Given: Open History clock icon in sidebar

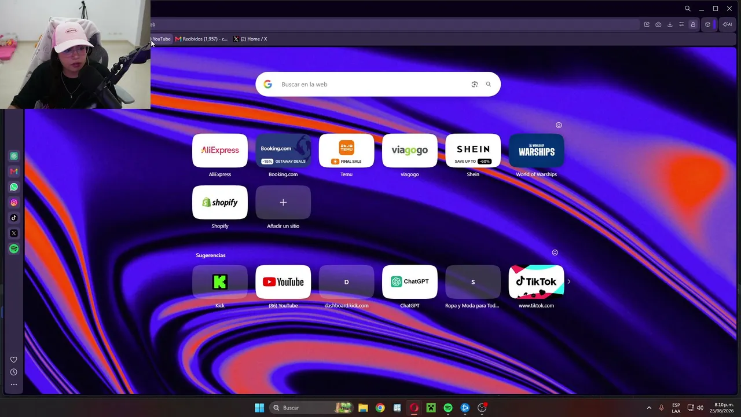Looking at the screenshot, I should (x=14, y=372).
